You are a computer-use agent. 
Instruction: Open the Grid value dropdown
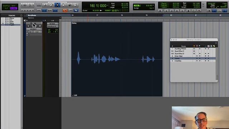[153, 5]
